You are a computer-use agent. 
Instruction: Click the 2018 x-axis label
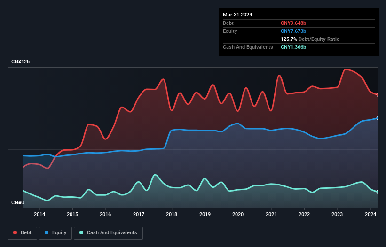coord(172,214)
